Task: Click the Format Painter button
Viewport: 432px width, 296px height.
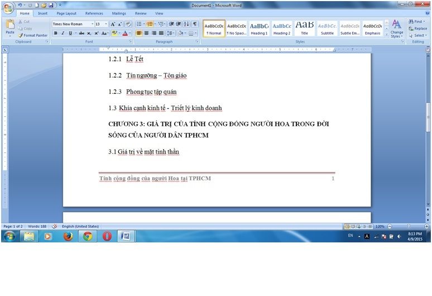Action: [x=32, y=35]
